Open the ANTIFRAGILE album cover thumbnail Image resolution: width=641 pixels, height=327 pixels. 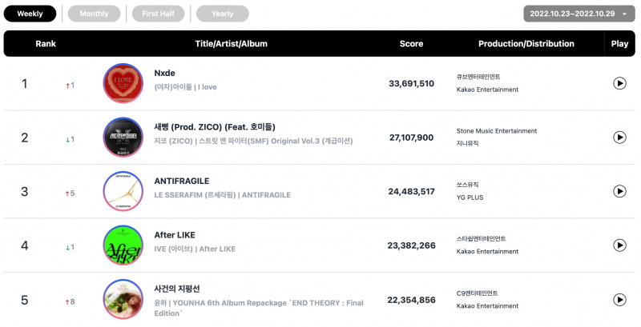coord(123,191)
